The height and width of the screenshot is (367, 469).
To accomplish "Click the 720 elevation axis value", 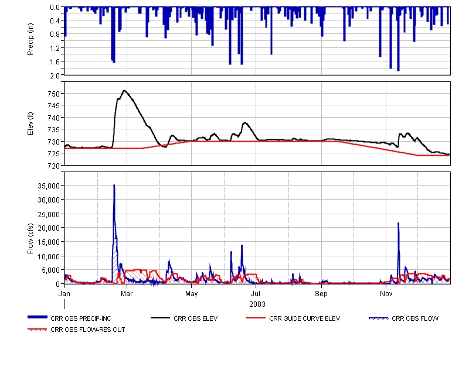I will coord(54,166).
